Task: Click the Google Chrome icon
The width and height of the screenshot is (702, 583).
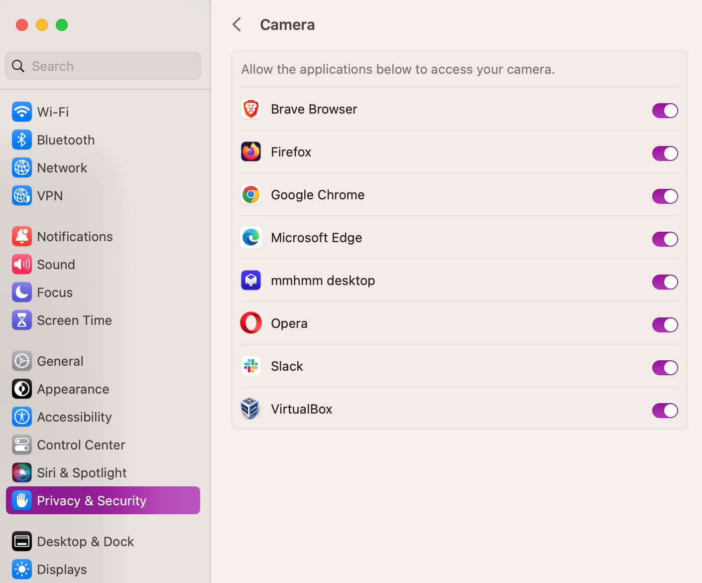Action: point(251,195)
